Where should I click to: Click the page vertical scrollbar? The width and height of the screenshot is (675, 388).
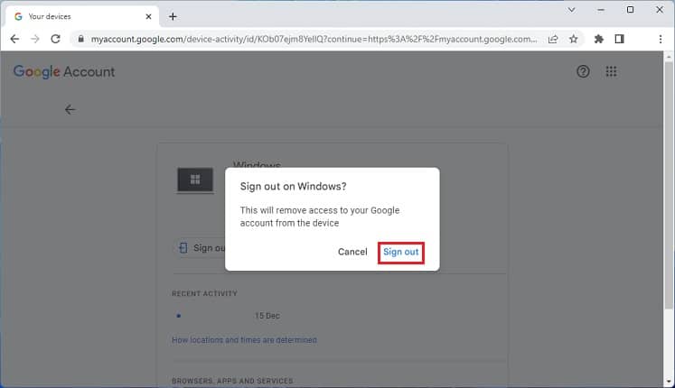[x=668, y=185]
